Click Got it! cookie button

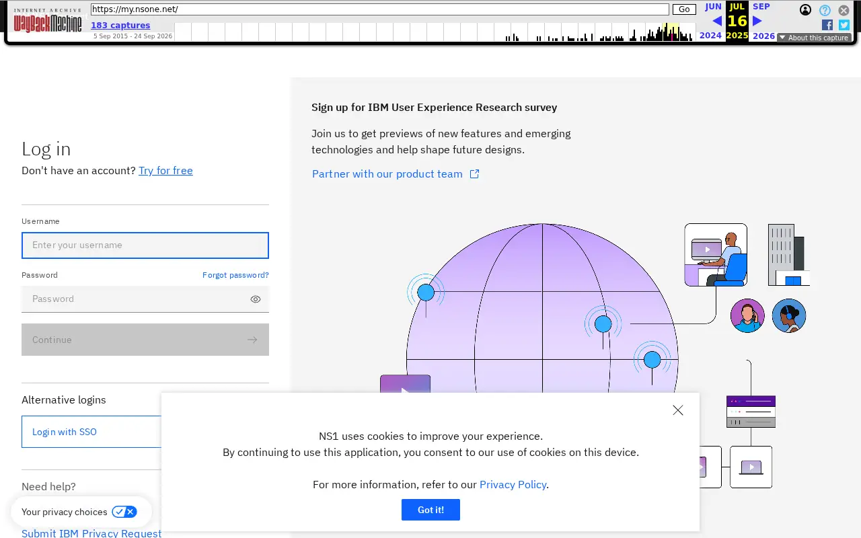click(430, 510)
